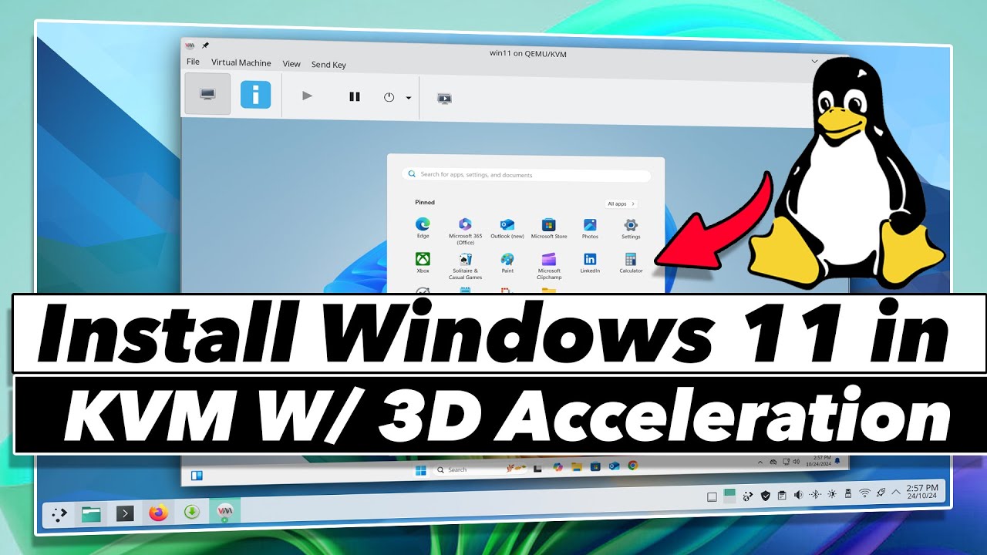The width and height of the screenshot is (987, 555).
Task: Launch Xbox pinned app
Action: tap(423, 263)
